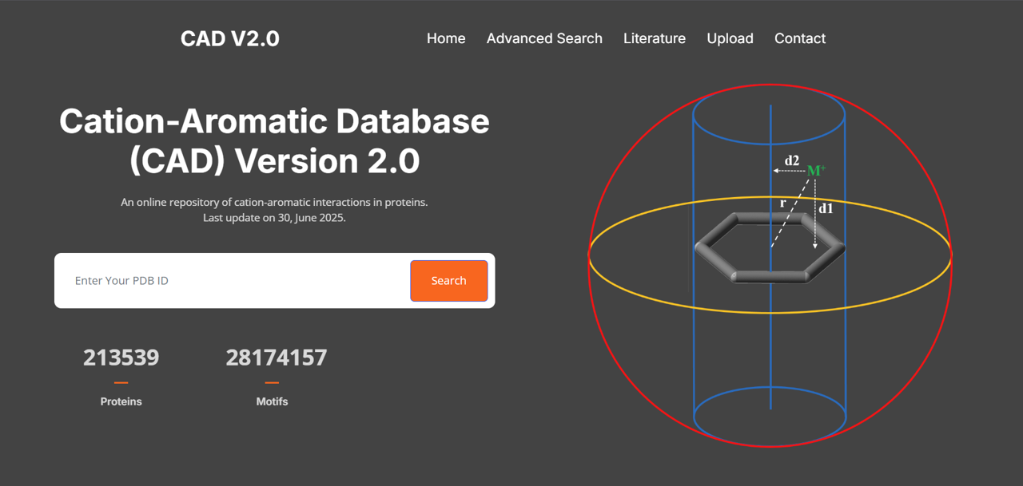
Task: Click the cation-aromatic geometry diagram
Action: coord(770,255)
